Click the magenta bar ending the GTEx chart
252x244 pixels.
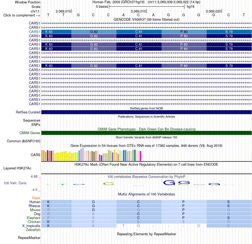[x=141, y=156]
